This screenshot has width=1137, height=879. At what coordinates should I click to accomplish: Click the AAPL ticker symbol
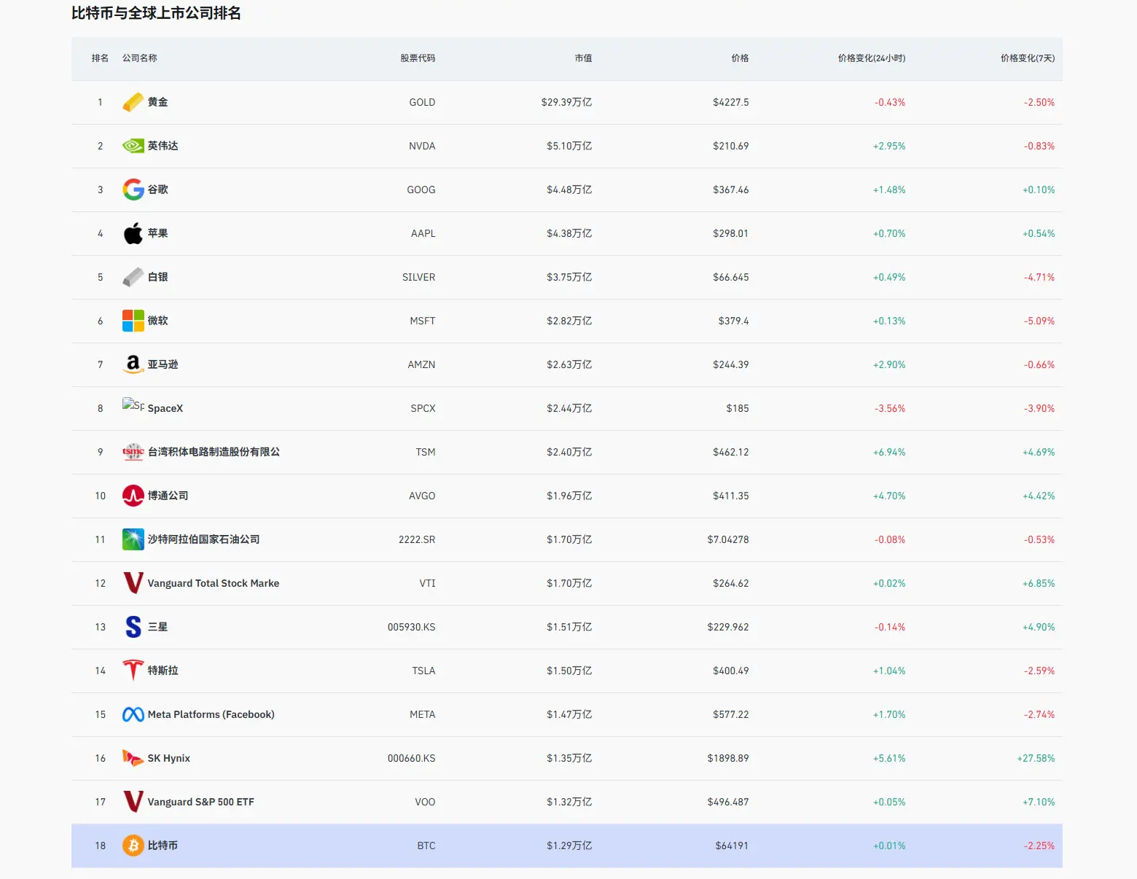pos(423,233)
